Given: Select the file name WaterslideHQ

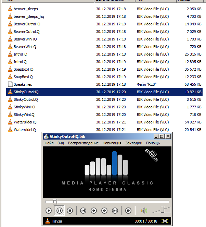Looking at the screenshot, I should click(25, 122).
